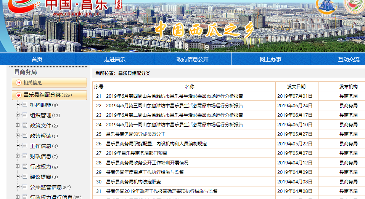The image size is (365, 199).
Task: Switch to 网上办事 navigation item
Action: [270, 59]
